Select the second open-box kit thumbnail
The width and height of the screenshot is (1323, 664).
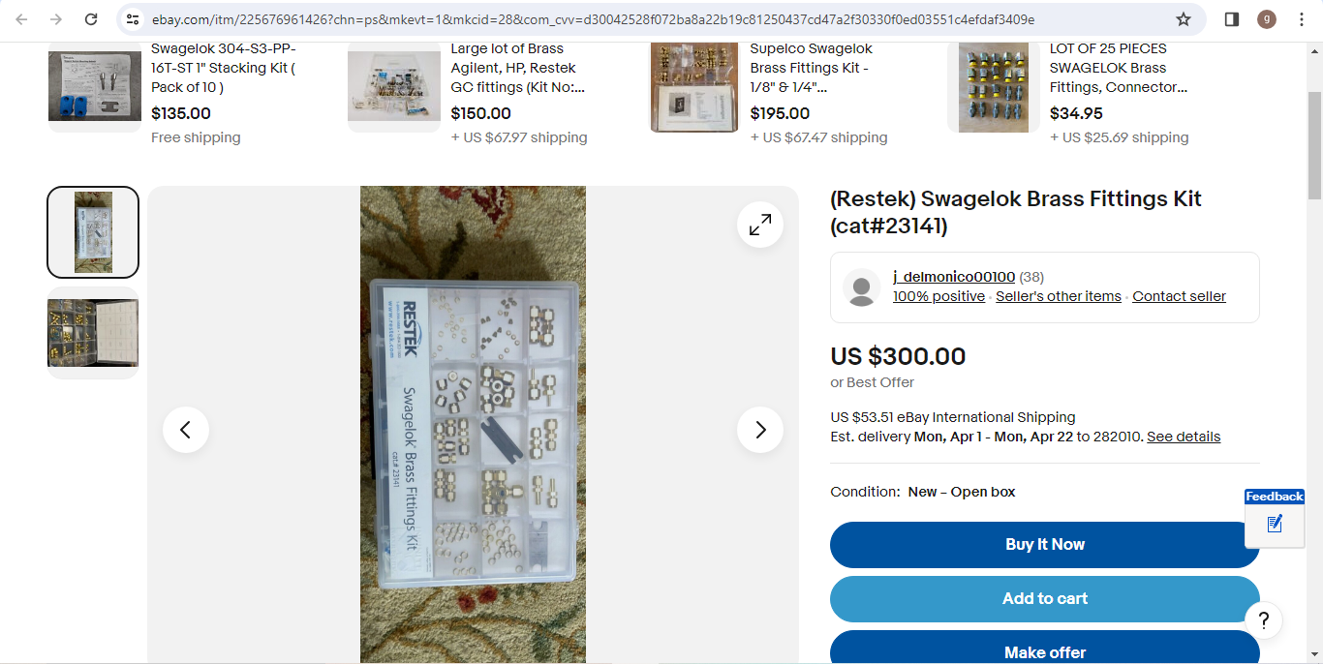[93, 333]
